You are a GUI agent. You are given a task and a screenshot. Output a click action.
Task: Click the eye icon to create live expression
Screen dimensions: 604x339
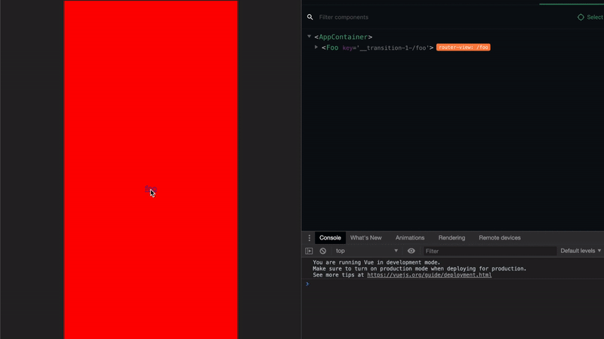(411, 251)
